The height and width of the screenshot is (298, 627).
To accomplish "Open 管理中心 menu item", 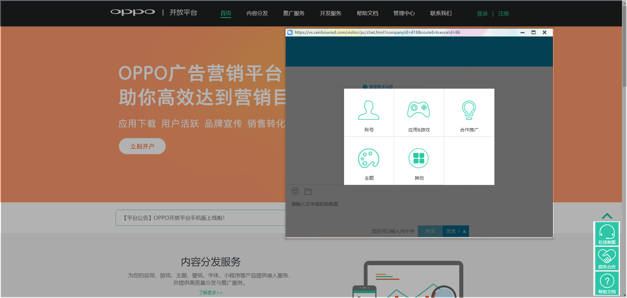I will point(404,13).
